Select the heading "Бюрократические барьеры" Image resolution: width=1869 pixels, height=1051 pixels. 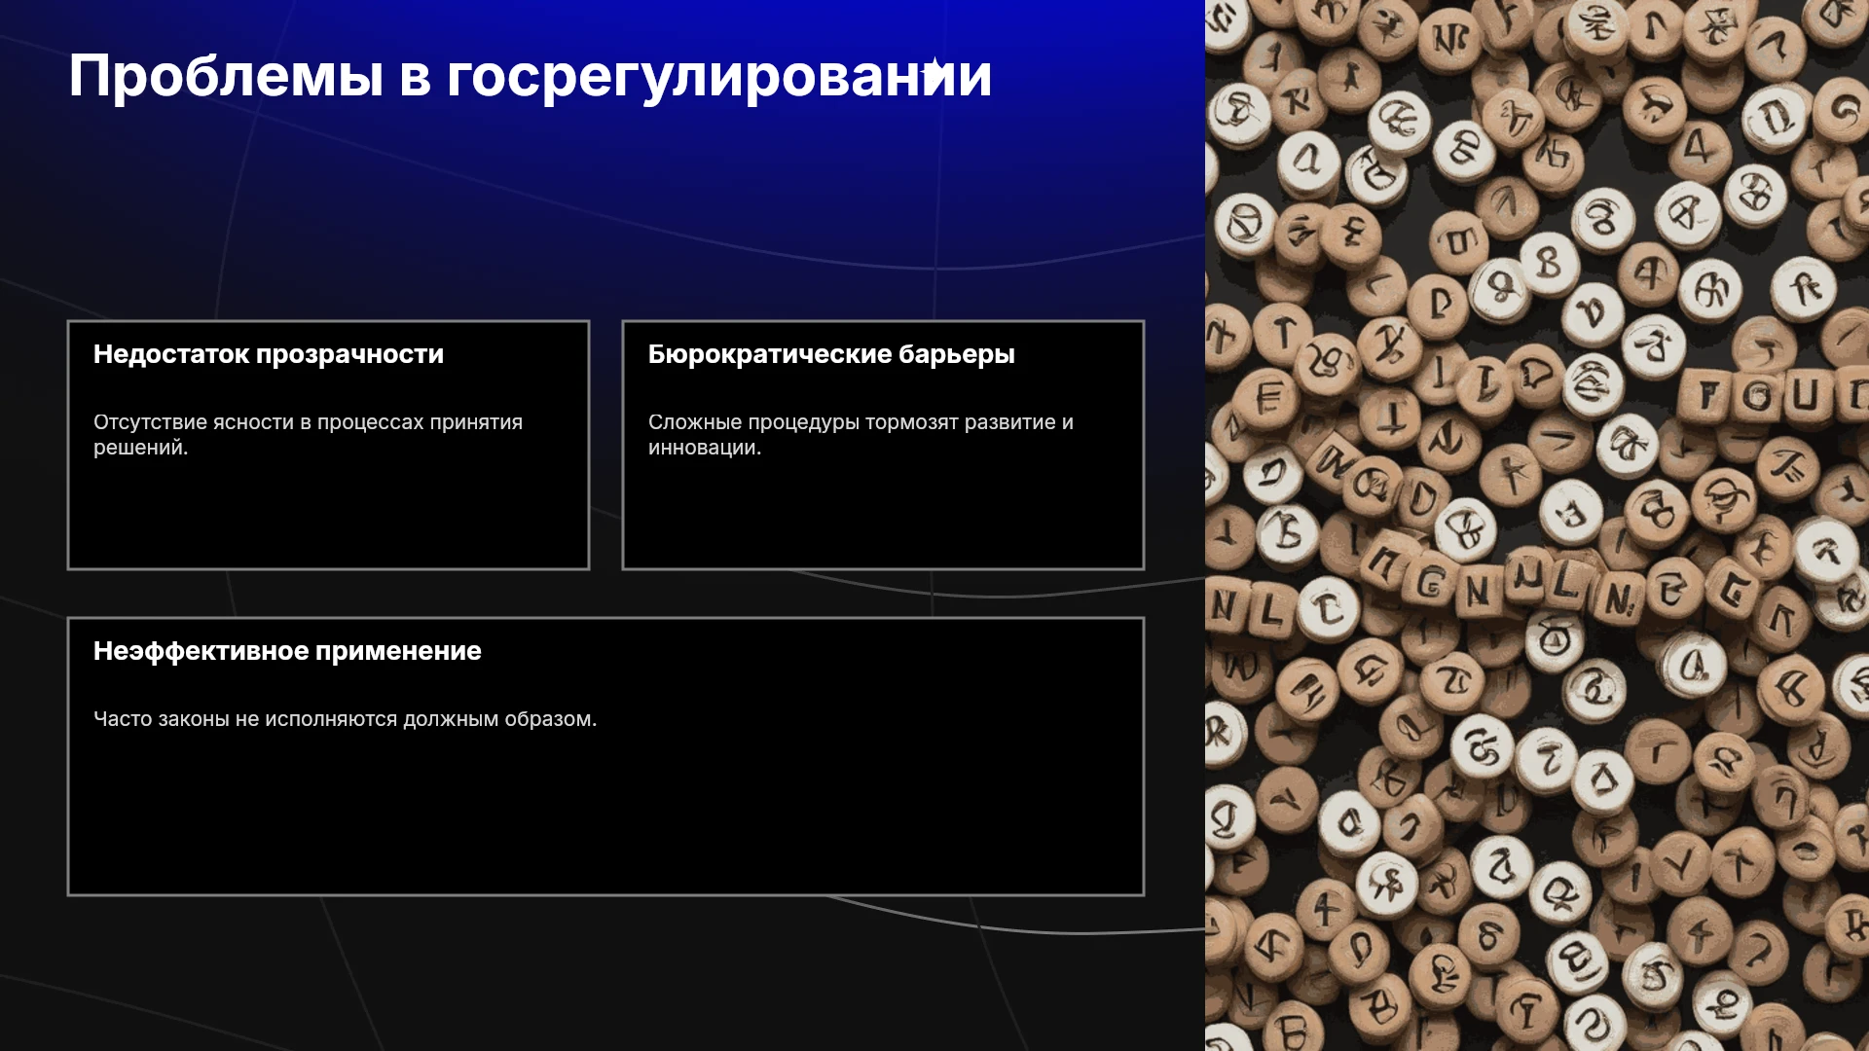click(831, 354)
